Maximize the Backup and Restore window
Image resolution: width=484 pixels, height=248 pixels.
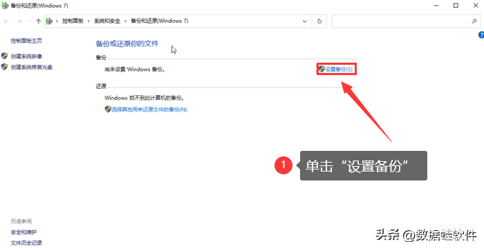[x=456, y=6]
